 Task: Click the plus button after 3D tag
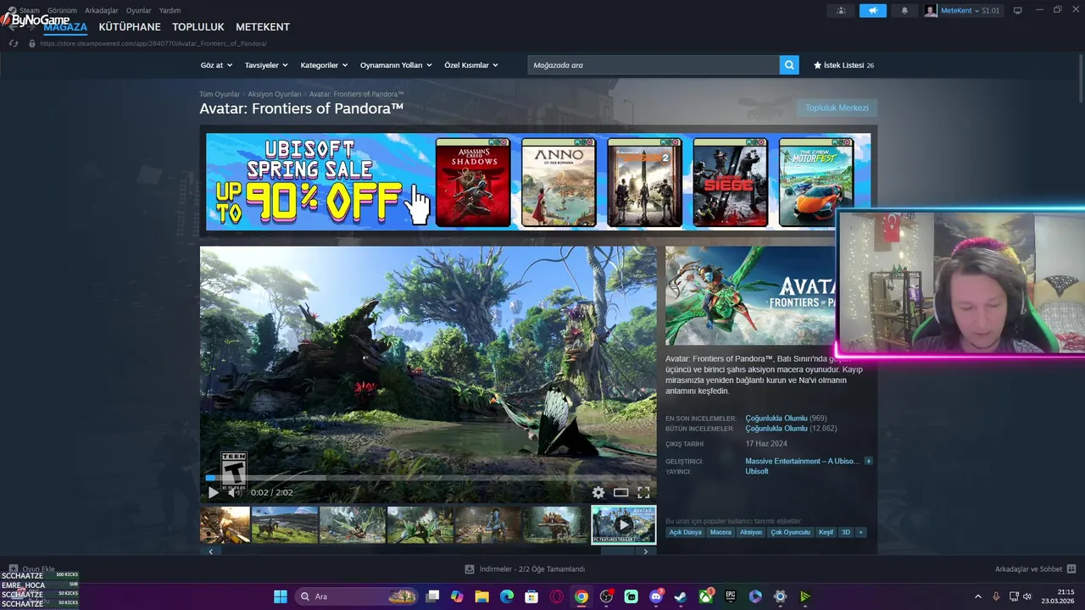(x=860, y=532)
